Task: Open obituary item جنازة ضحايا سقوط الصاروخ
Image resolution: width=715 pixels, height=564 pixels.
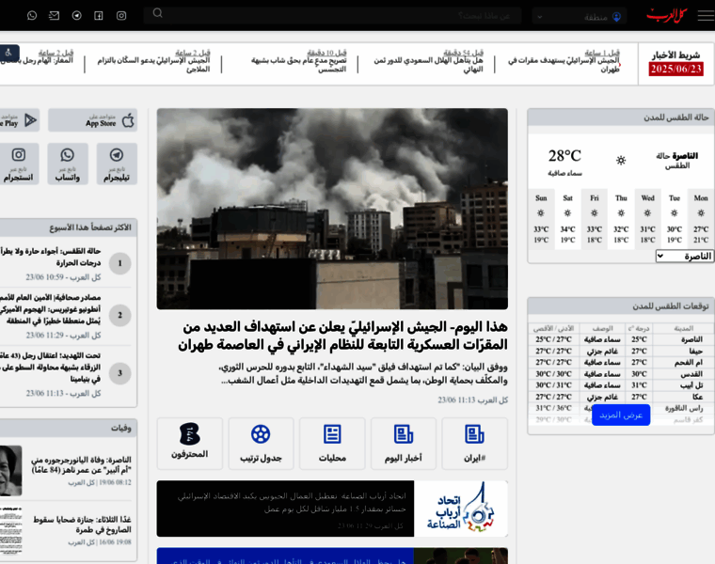Action: [82, 525]
